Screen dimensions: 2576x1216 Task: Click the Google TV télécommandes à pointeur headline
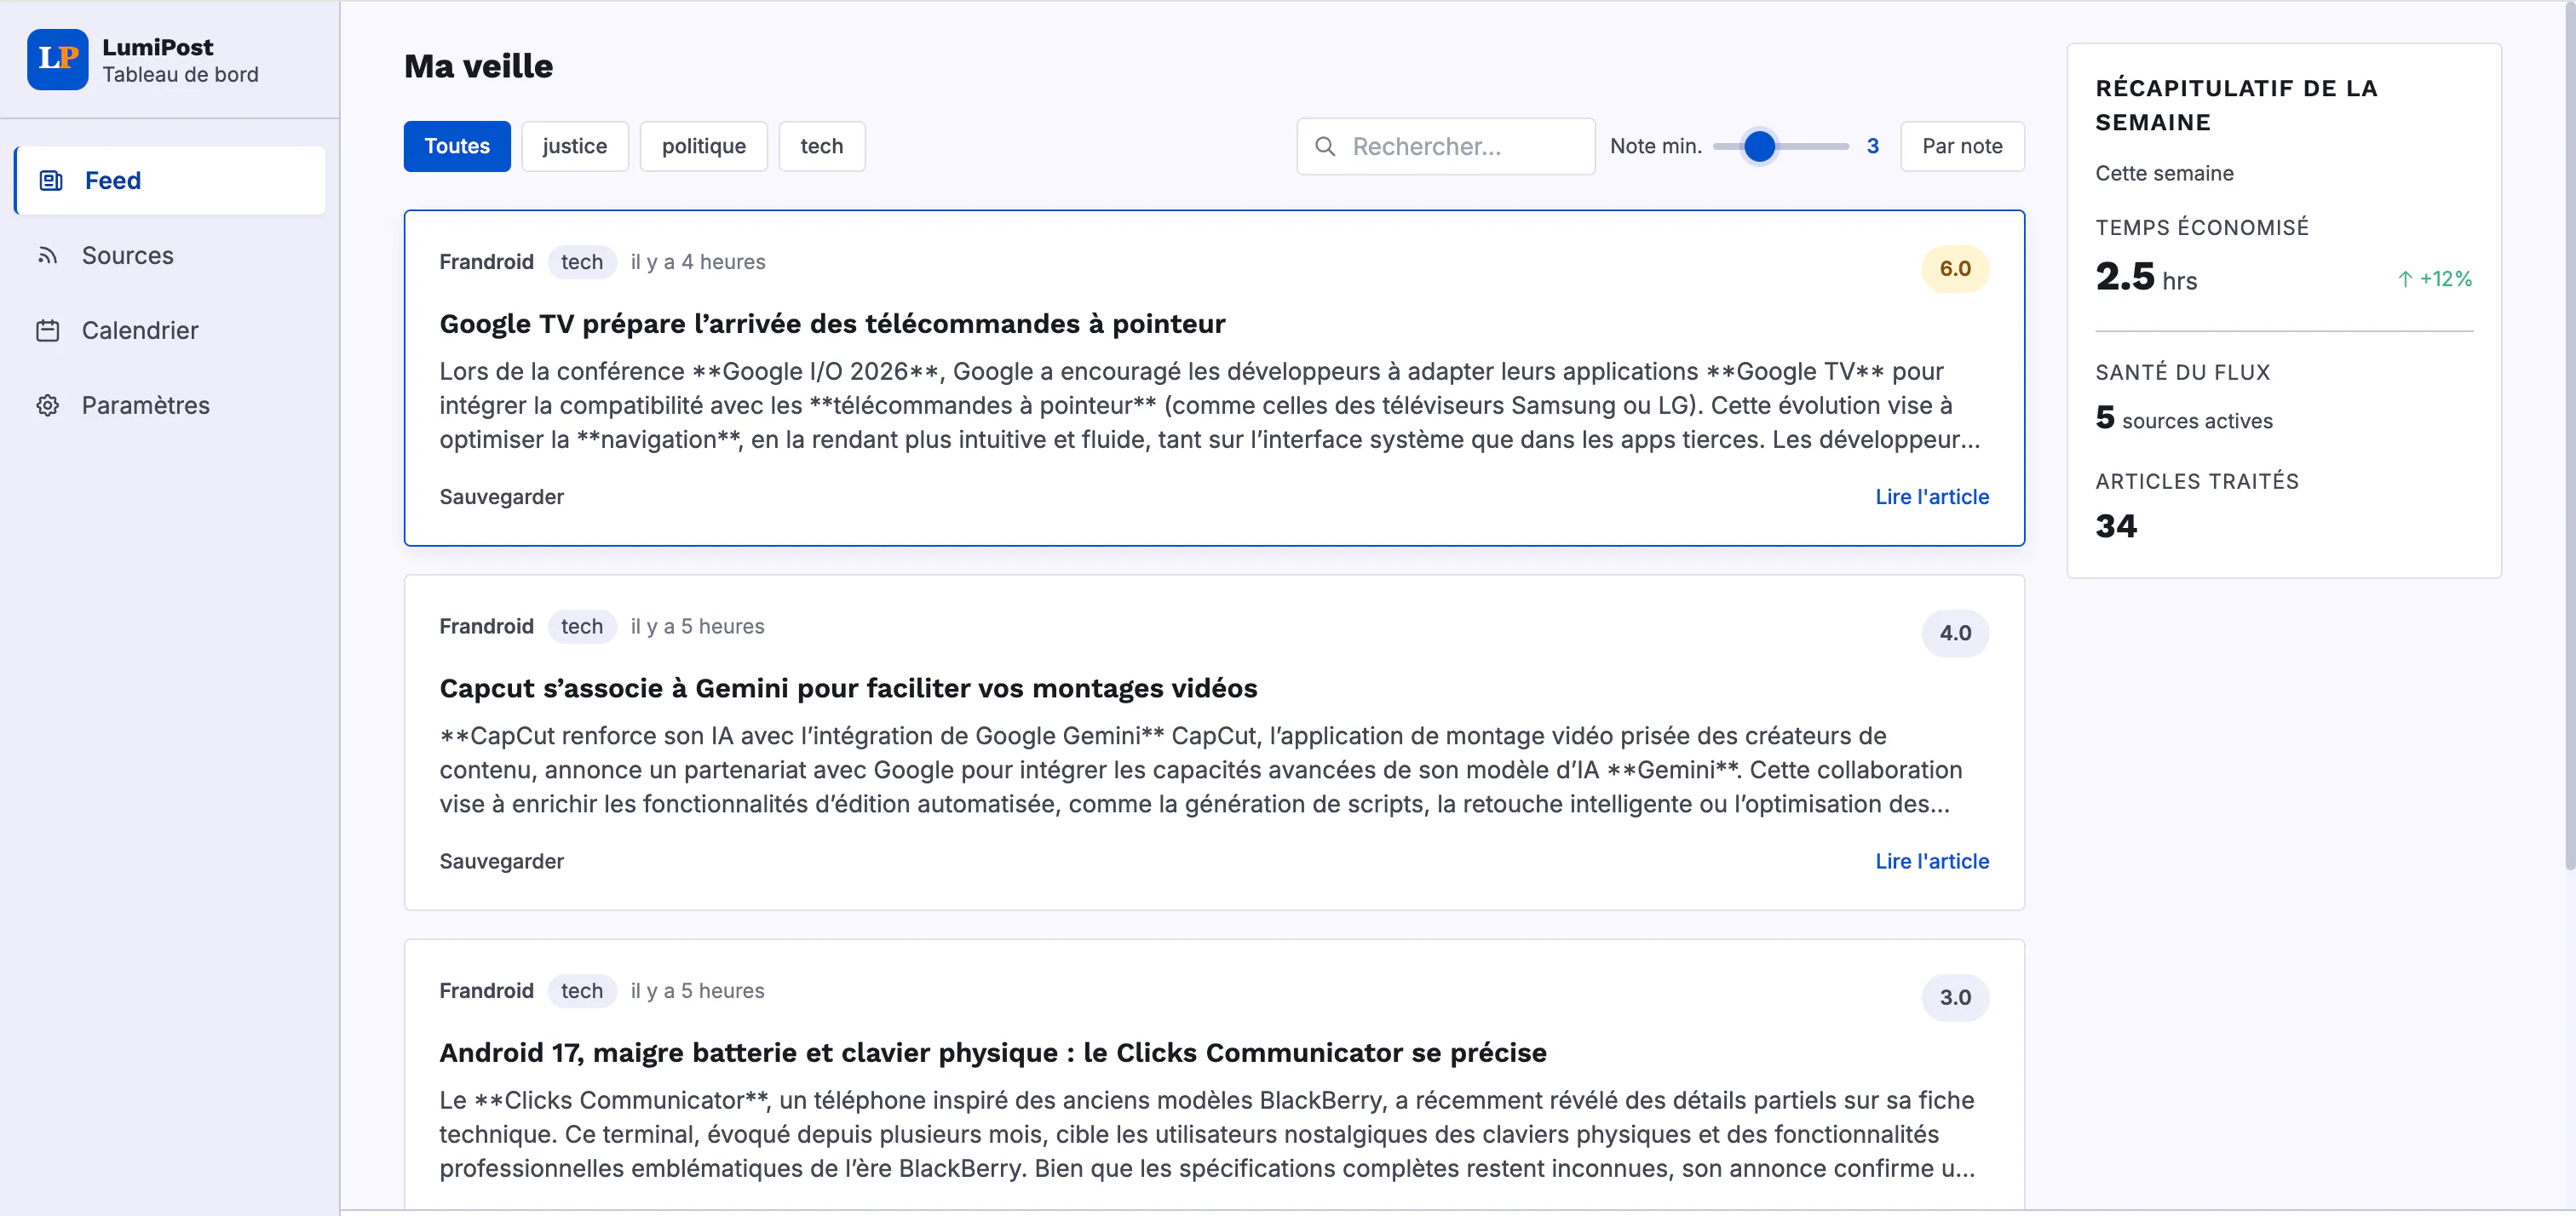[832, 324]
